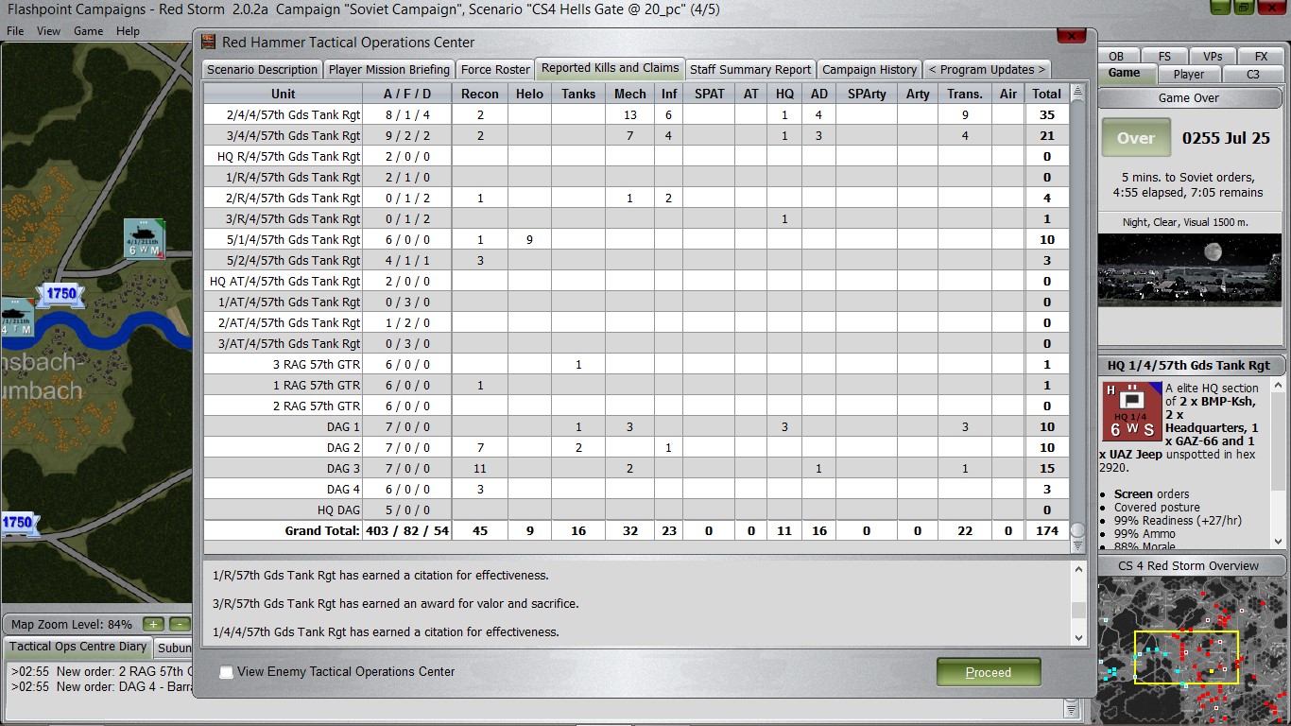1291x726 pixels.
Task: Select the DAG 3 row name
Action: click(x=344, y=468)
